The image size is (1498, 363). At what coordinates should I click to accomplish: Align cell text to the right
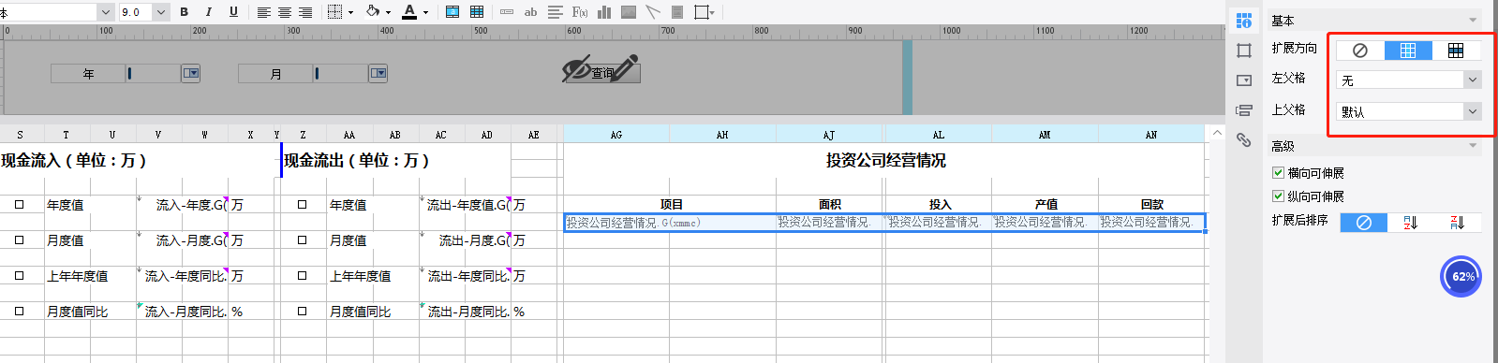305,12
